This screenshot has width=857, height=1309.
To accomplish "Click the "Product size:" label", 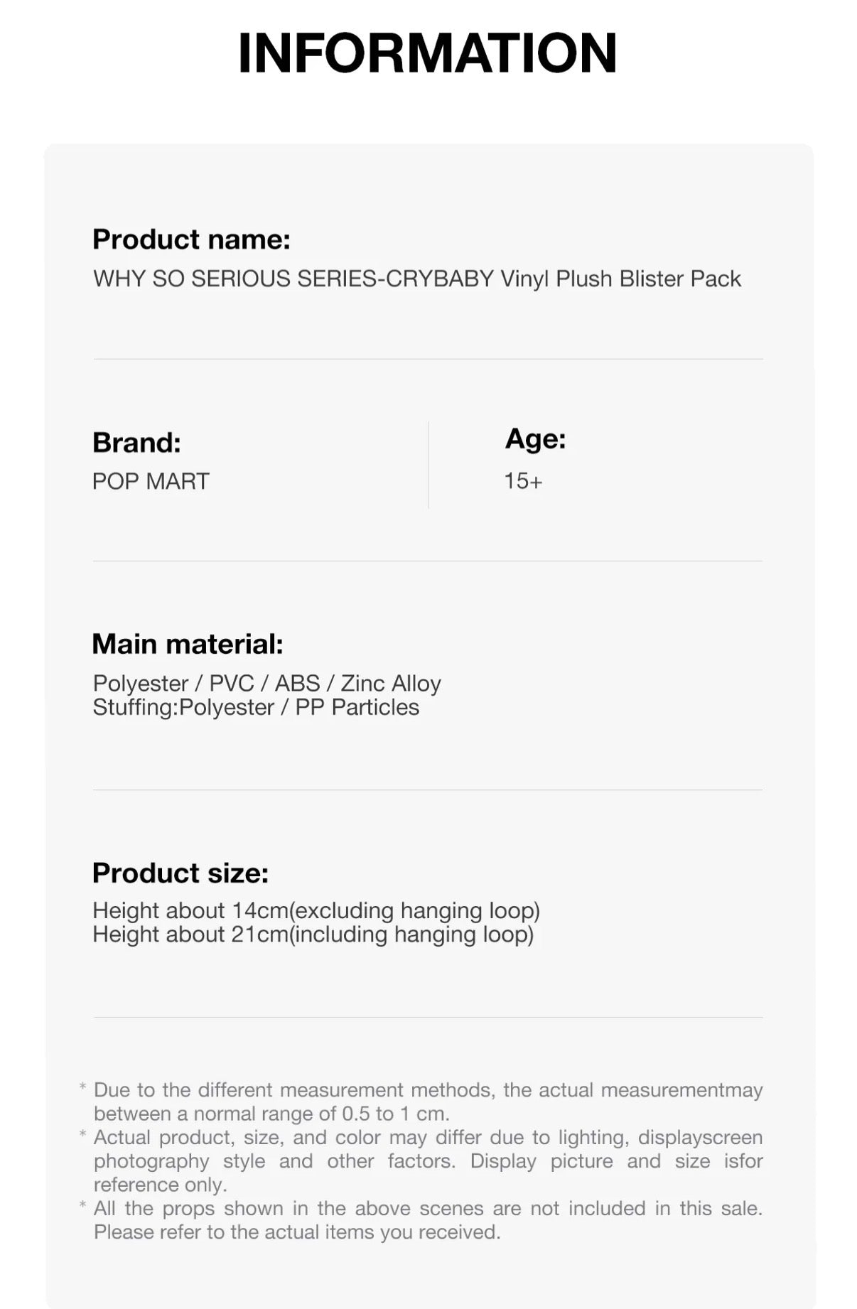I will [180, 873].
